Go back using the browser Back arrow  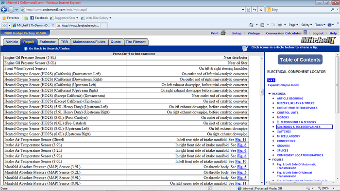coord(4,10)
